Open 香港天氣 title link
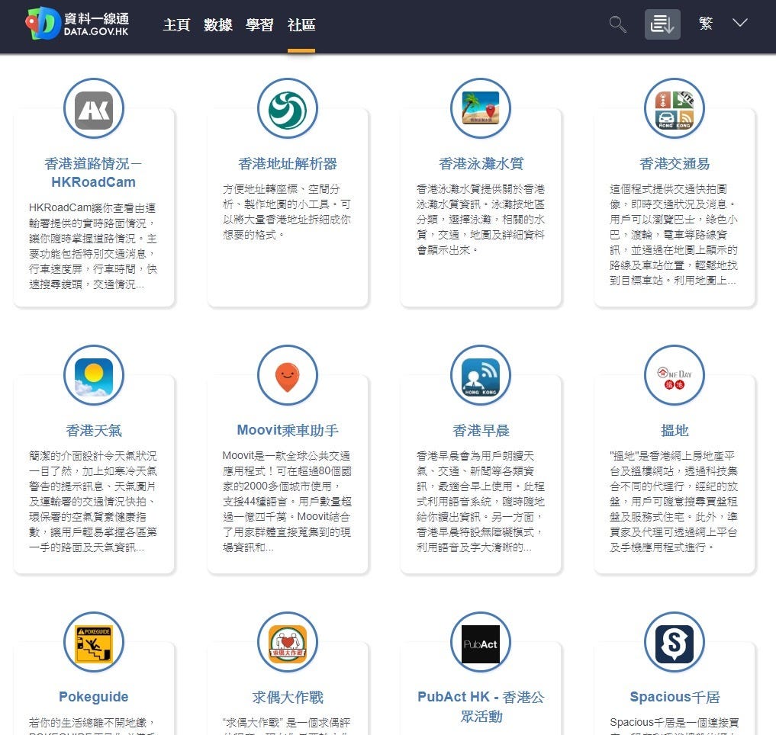 click(x=94, y=430)
